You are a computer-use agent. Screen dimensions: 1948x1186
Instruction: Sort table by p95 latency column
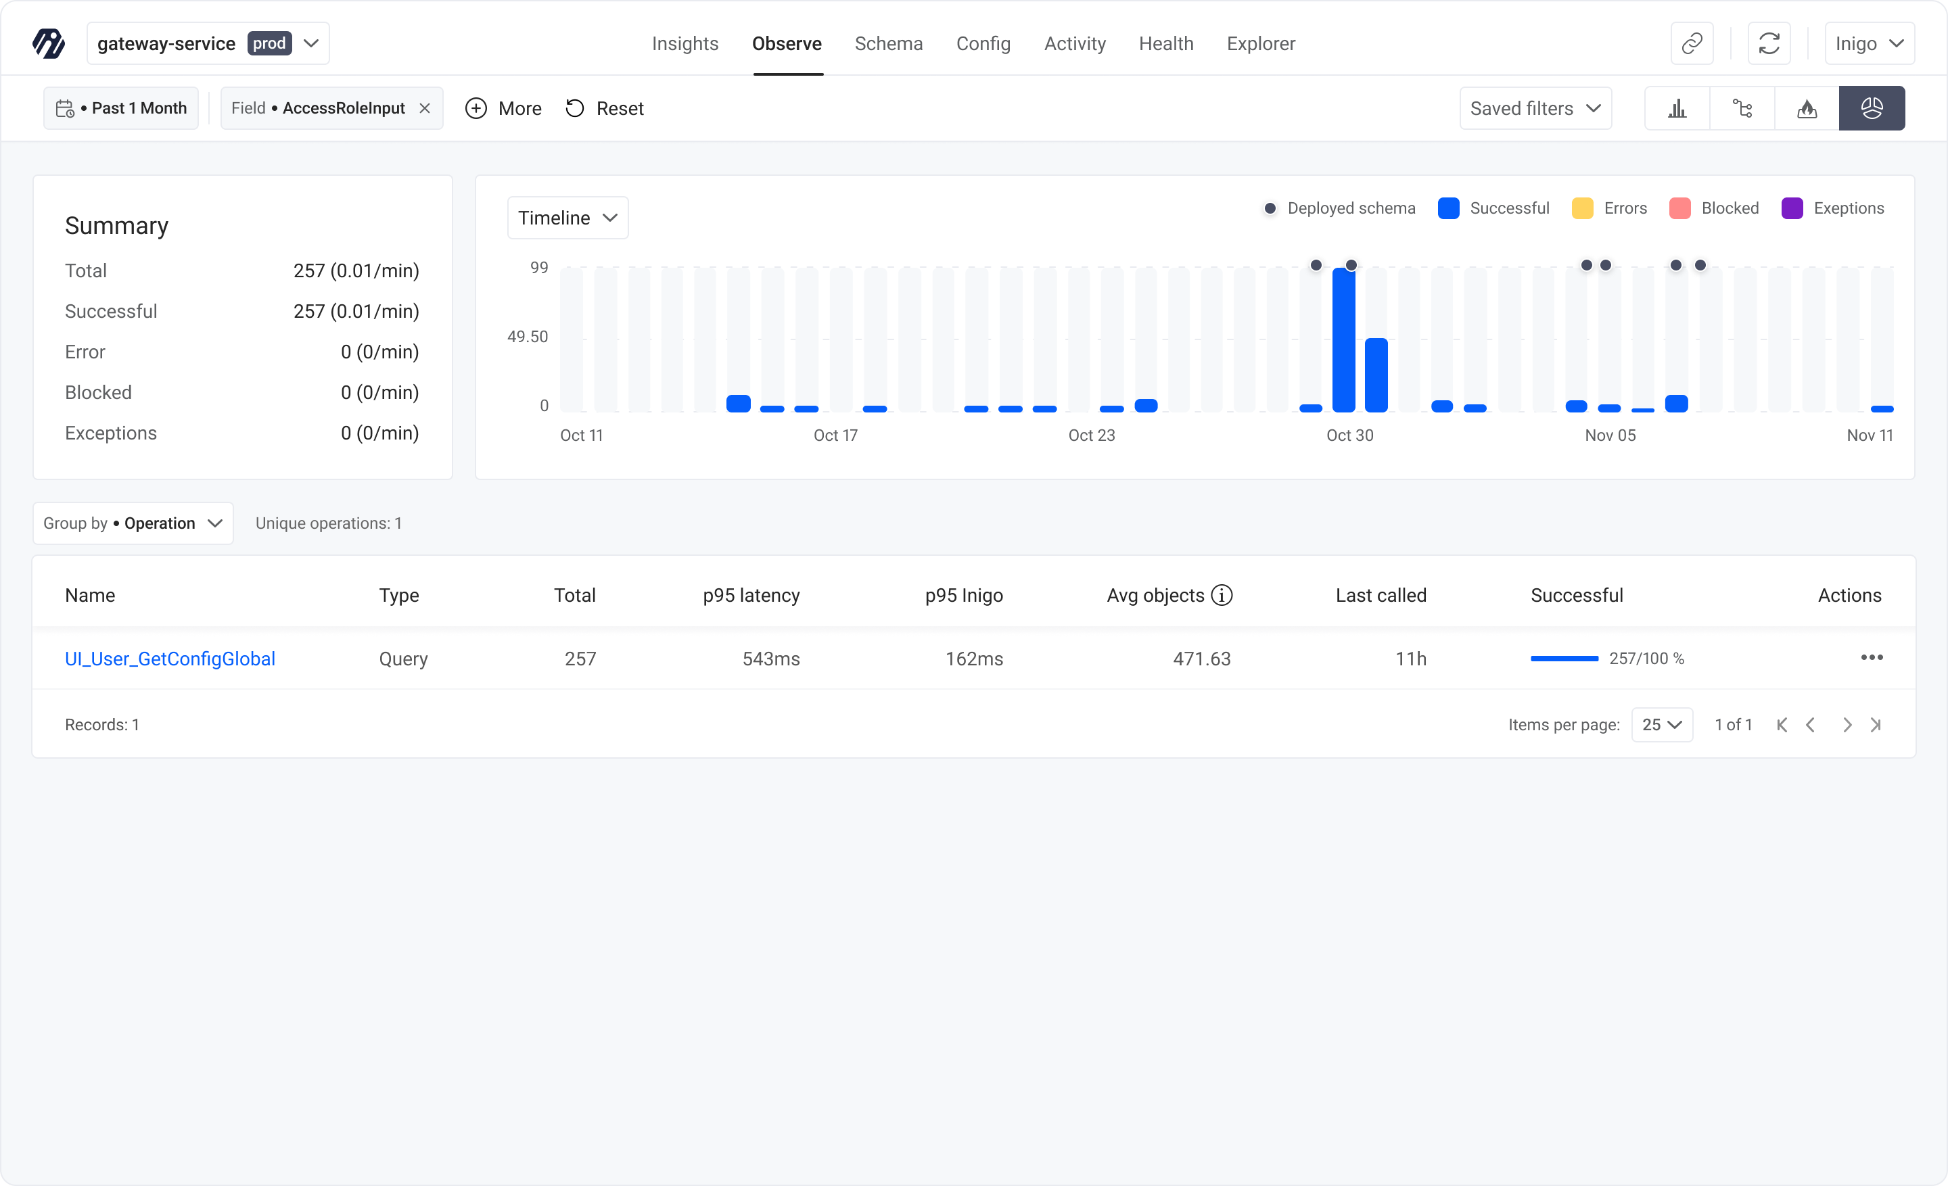click(751, 595)
